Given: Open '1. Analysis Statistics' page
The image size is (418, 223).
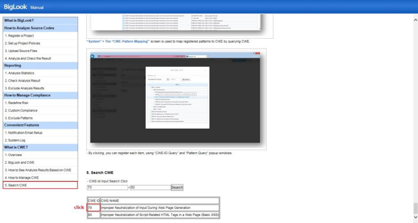Looking at the screenshot, I should 40,73.
